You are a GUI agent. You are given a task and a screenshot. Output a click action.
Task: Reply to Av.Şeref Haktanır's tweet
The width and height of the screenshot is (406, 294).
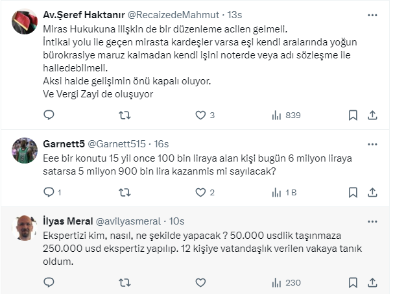click(x=49, y=115)
